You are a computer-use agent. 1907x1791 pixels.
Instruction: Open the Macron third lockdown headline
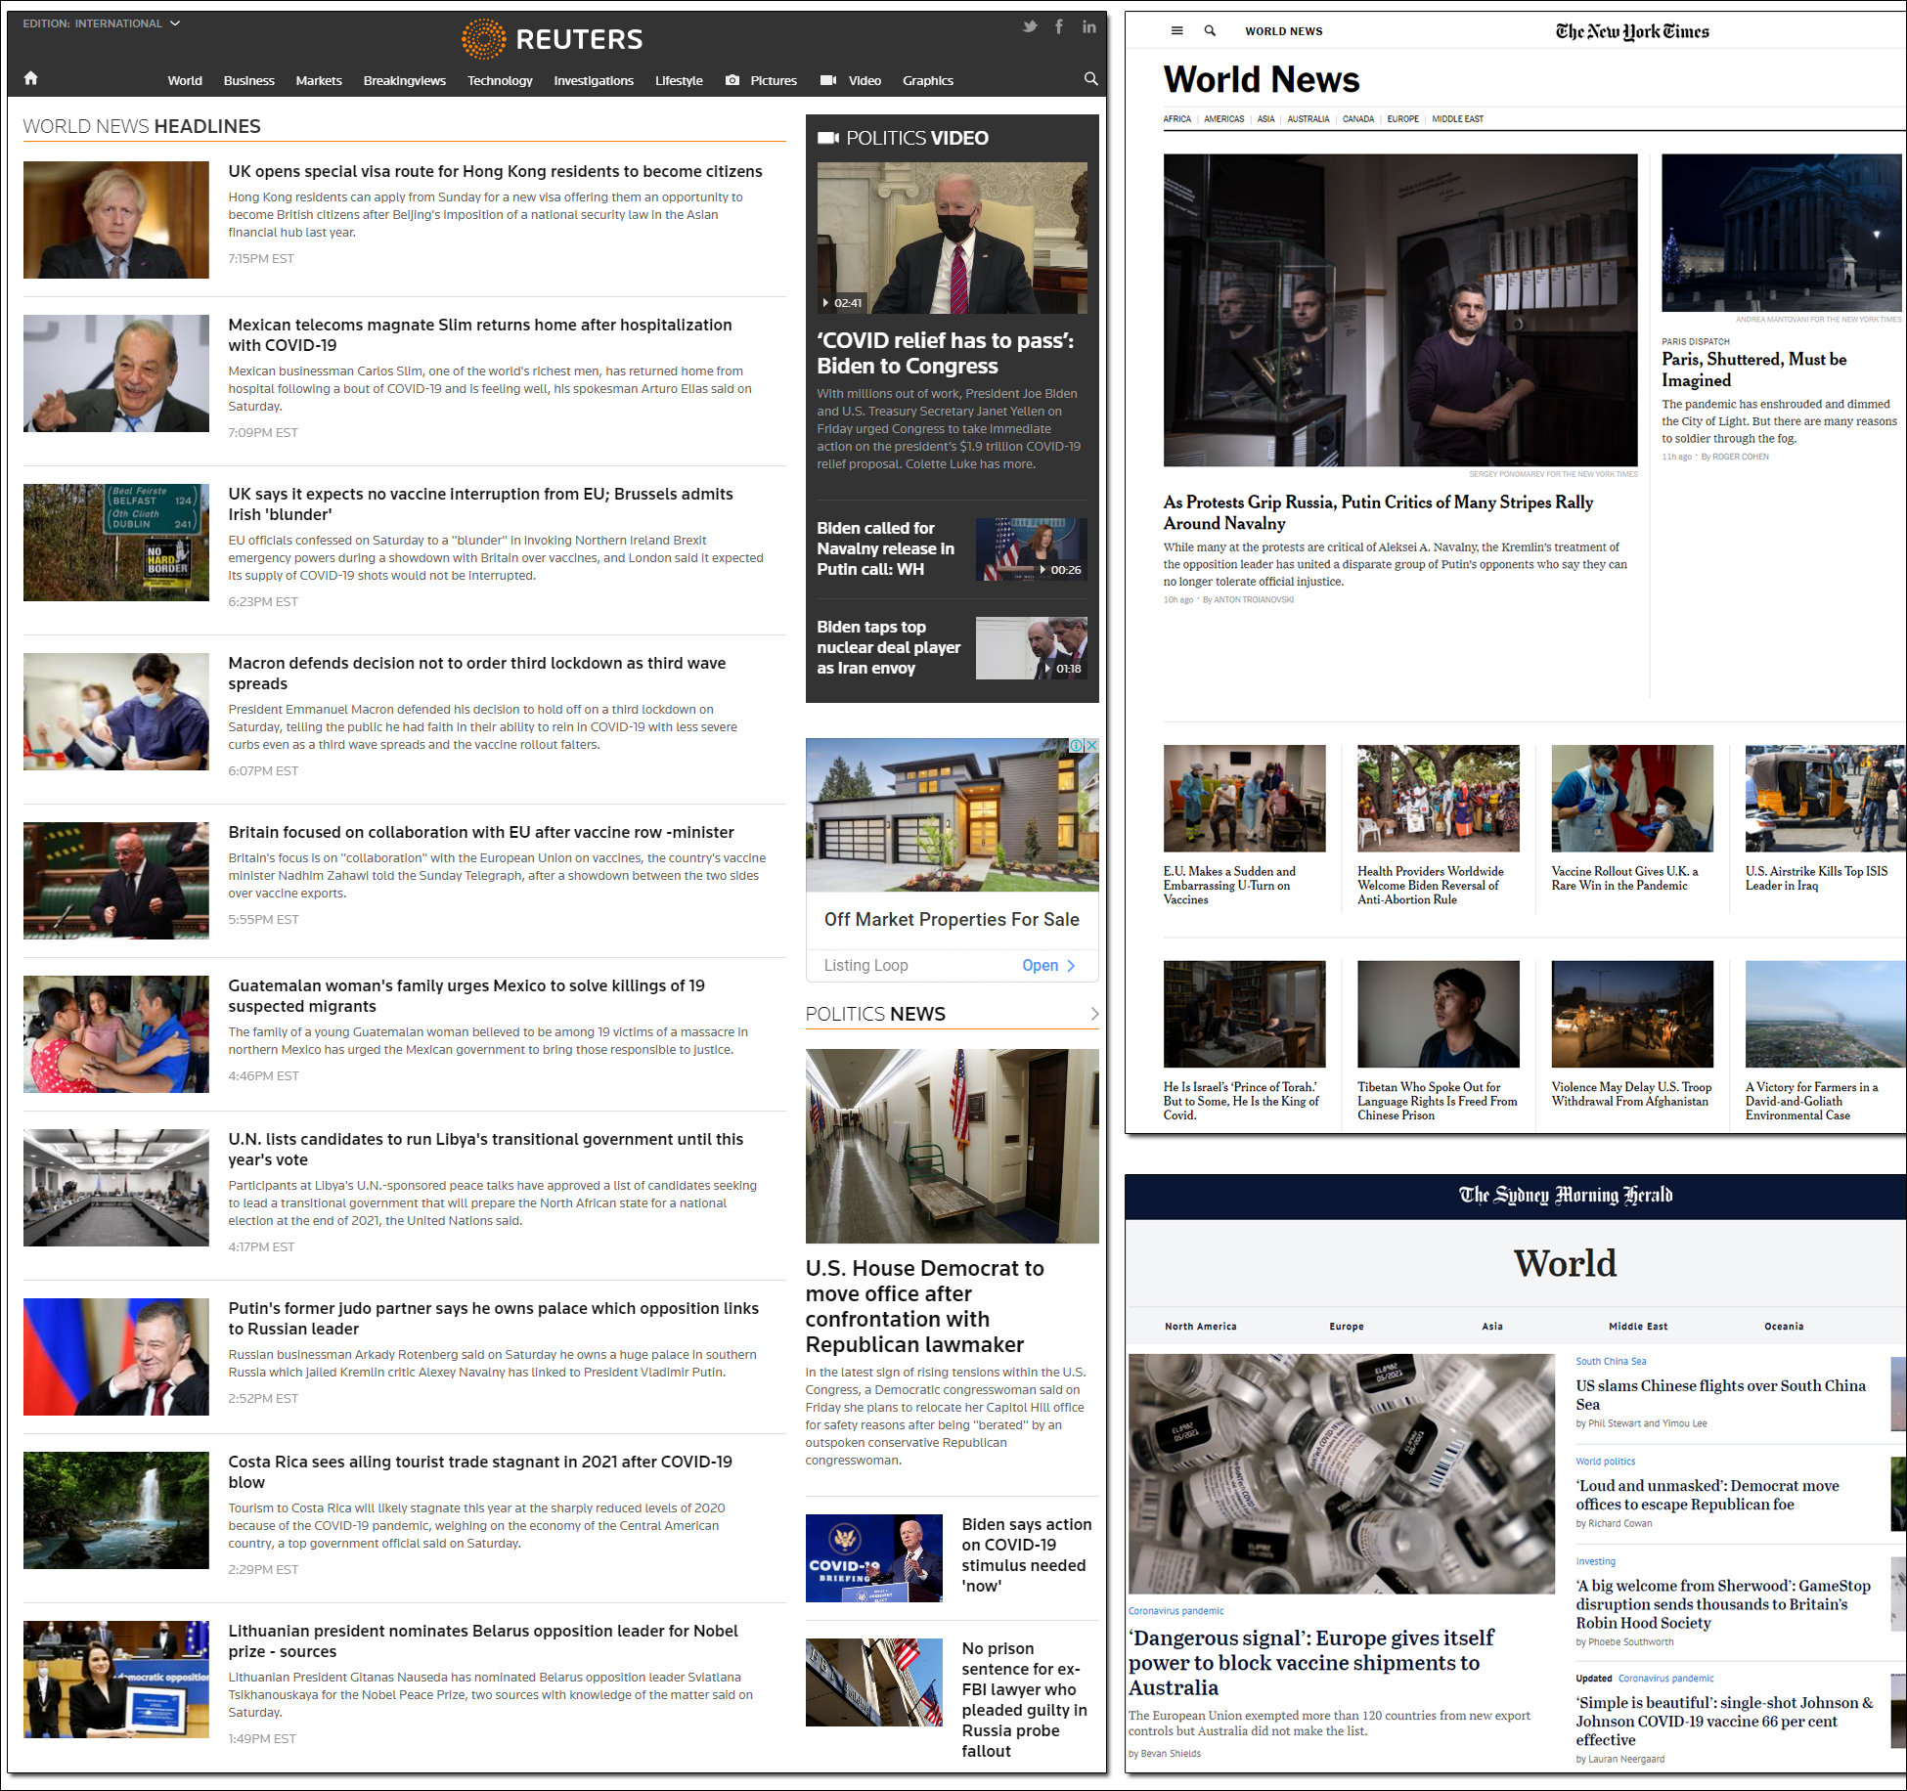point(476,673)
